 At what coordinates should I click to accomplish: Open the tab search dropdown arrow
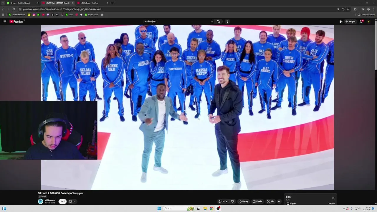click(x=3, y=3)
